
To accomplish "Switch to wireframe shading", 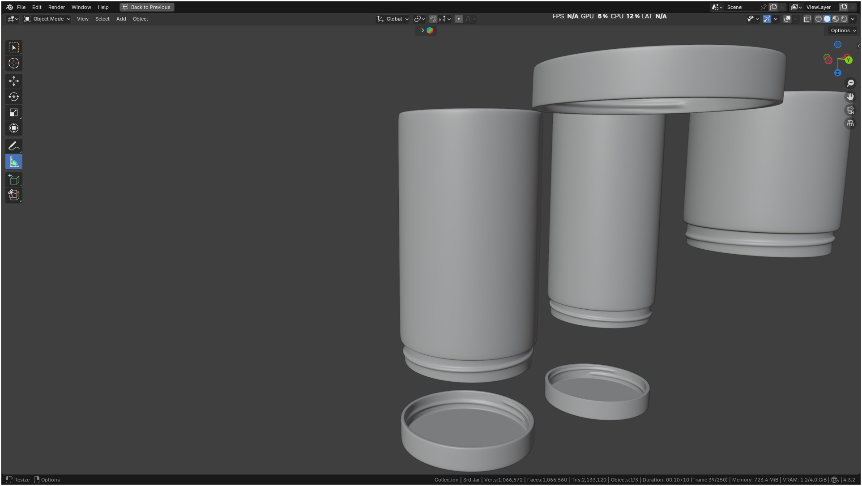I will (819, 19).
